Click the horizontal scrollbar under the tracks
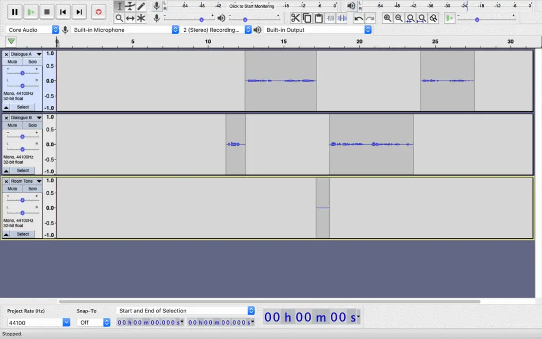 269,301
